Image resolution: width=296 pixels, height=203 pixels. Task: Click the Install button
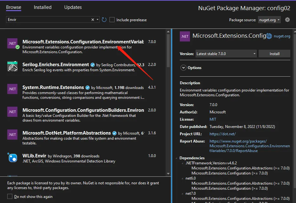point(274,54)
